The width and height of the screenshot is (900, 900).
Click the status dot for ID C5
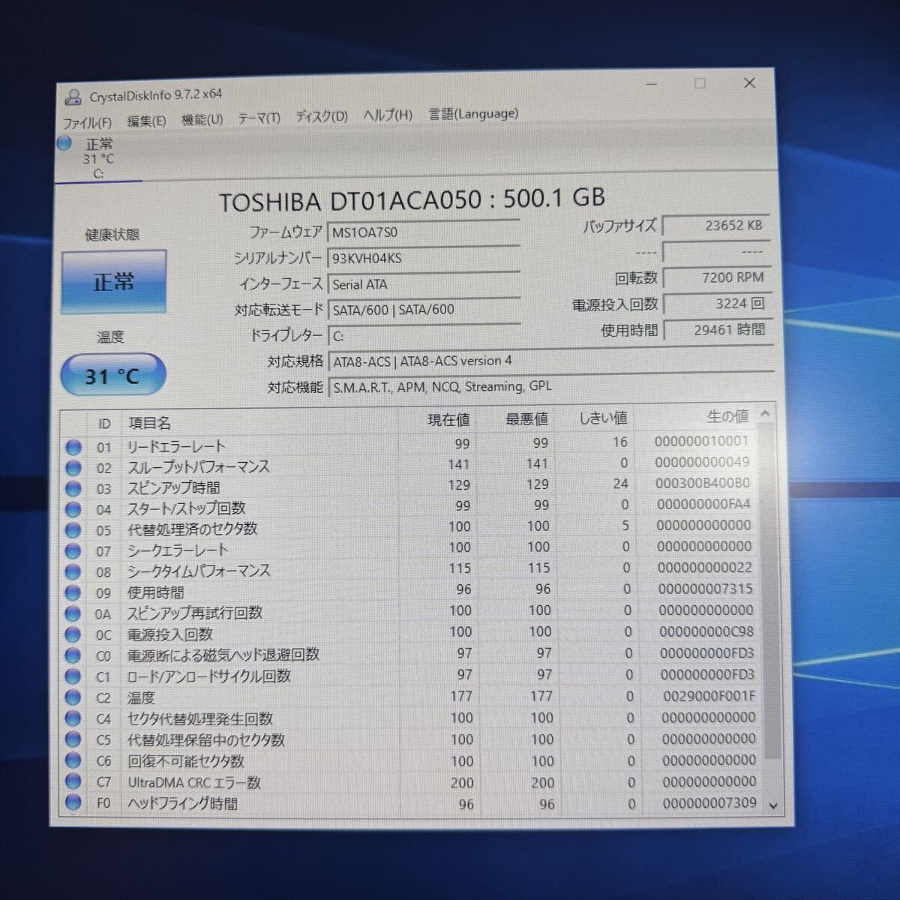pos(73,739)
